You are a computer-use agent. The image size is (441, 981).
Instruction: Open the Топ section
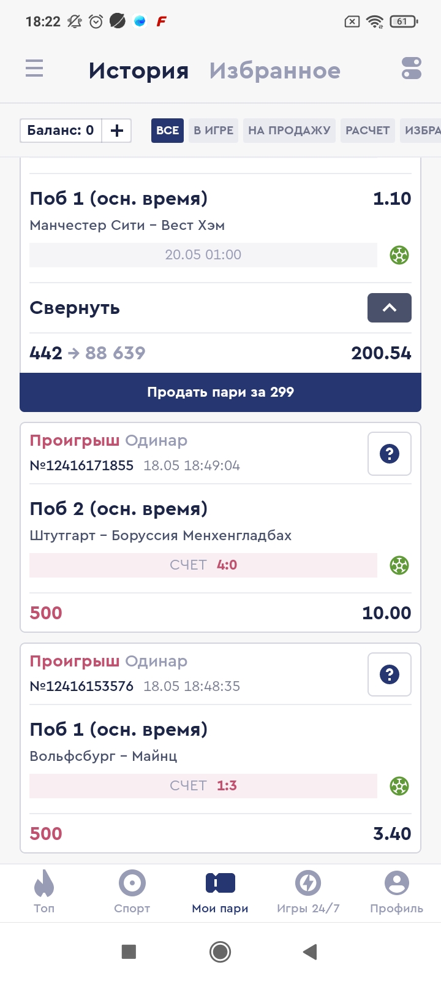(44, 892)
